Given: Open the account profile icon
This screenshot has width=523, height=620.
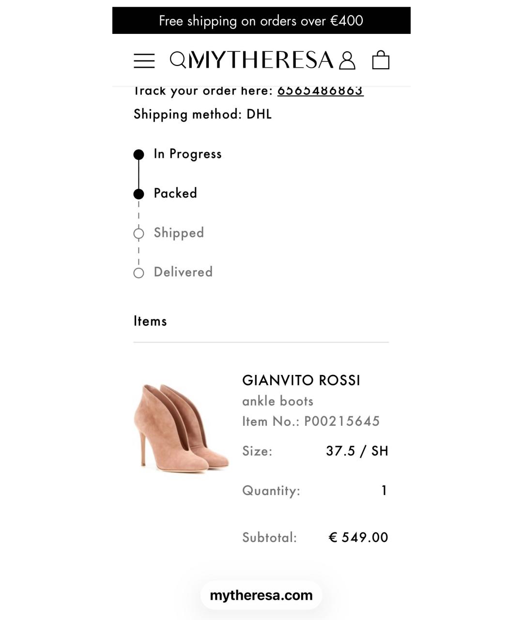Looking at the screenshot, I should pos(347,60).
